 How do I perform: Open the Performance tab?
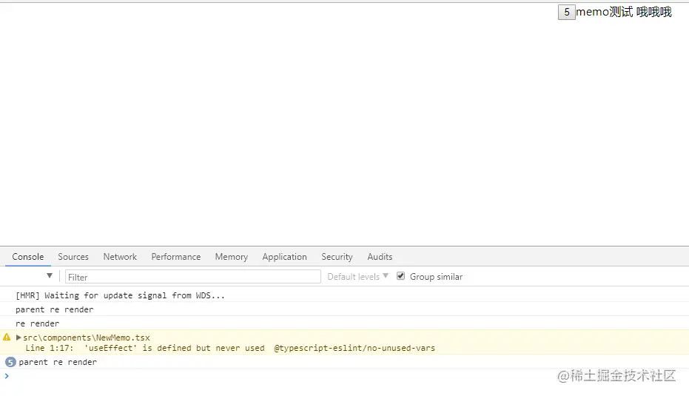pyautogui.click(x=176, y=257)
